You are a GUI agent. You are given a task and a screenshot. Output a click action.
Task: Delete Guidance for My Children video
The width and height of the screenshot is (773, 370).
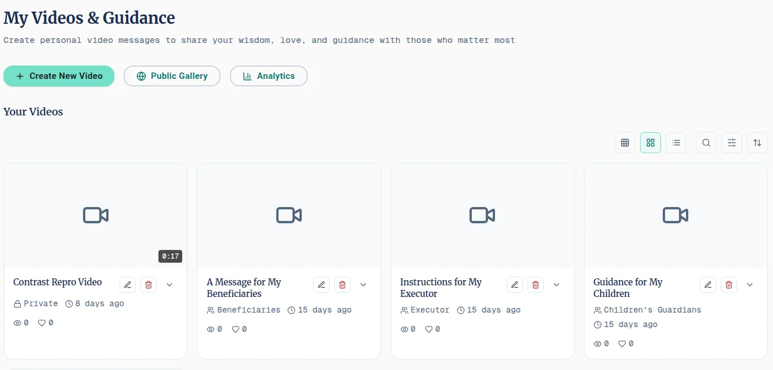coord(729,285)
